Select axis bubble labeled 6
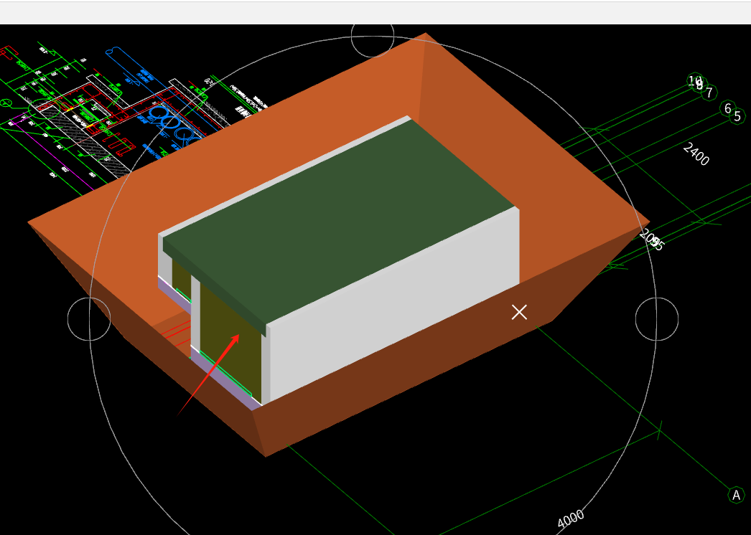Viewport: 751px width, 535px height. coord(727,108)
